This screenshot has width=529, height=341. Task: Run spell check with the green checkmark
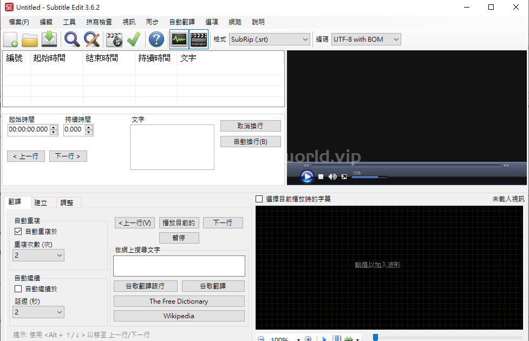[x=133, y=40]
